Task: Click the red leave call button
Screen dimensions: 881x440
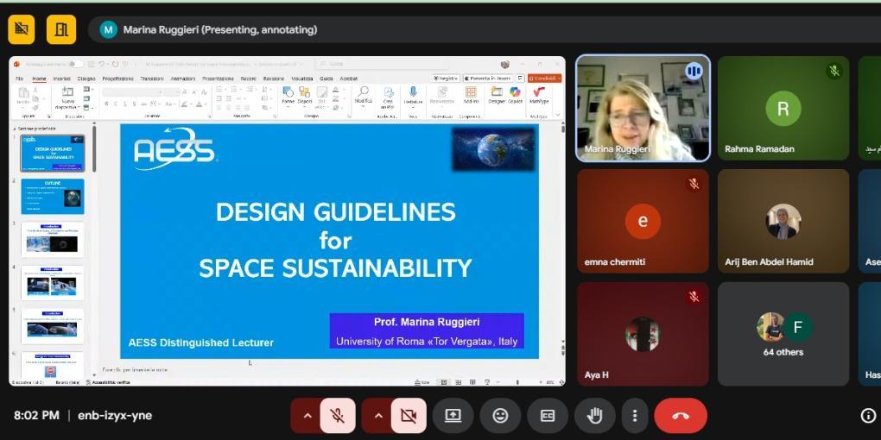Action: click(x=681, y=415)
